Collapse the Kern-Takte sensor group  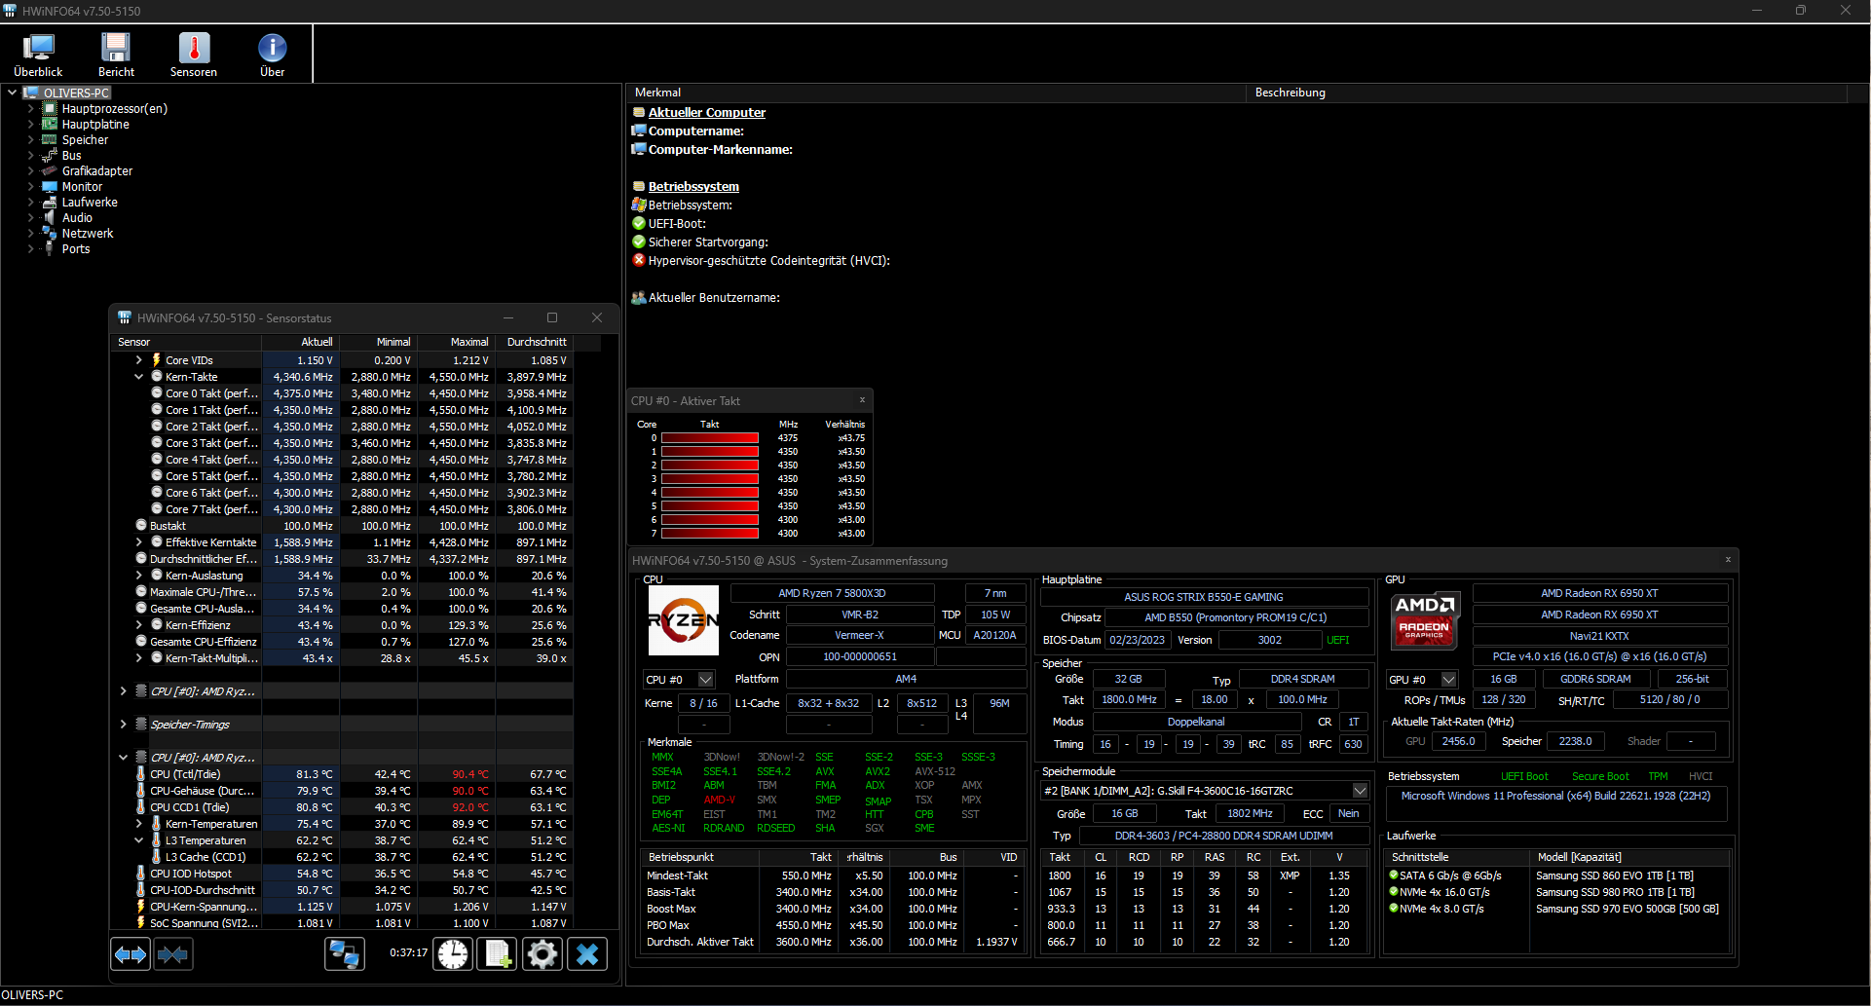click(x=138, y=377)
